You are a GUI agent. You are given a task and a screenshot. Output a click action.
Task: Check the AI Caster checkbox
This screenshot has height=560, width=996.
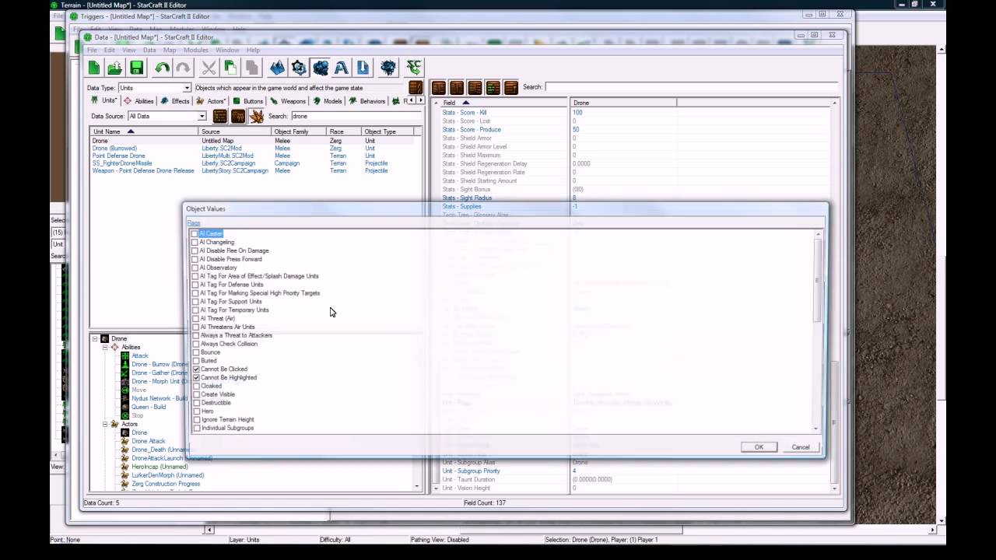(x=195, y=233)
